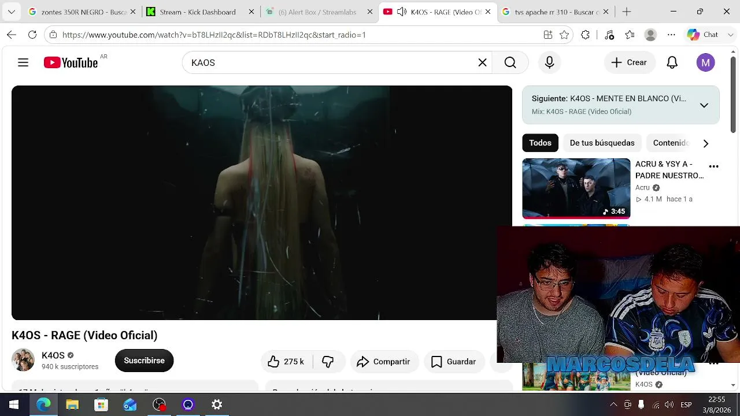Close the Alert Box / Streamlabs tab

pyautogui.click(x=370, y=12)
